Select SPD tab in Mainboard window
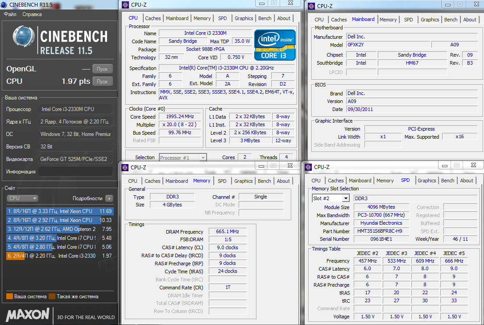Viewport: 484px width, 325px height. click(x=408, y=20)
